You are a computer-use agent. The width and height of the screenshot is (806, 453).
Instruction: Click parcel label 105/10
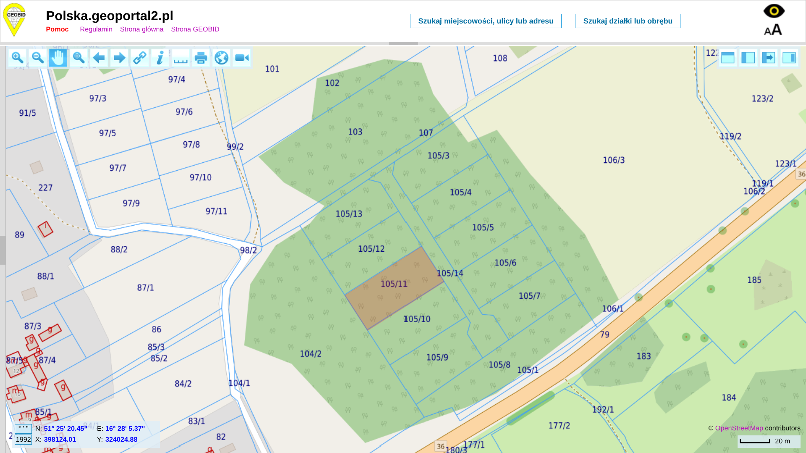pyautogui.click(x=417, y=319)
